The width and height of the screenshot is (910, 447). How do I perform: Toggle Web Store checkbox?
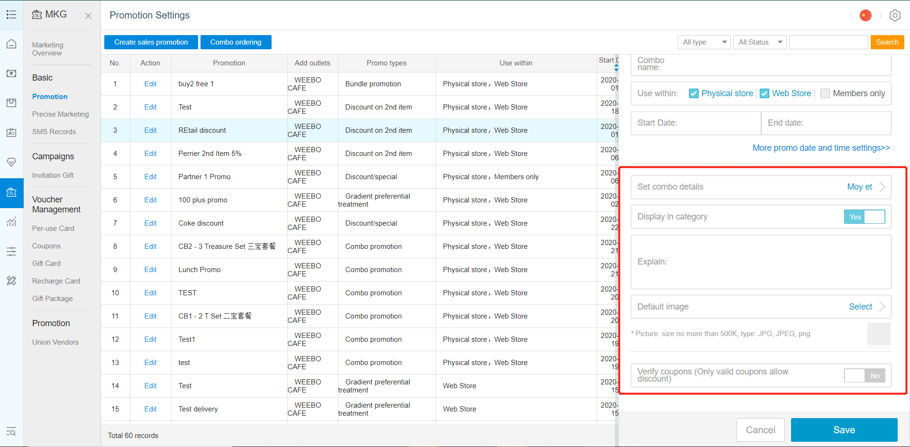tap(764, 93)
